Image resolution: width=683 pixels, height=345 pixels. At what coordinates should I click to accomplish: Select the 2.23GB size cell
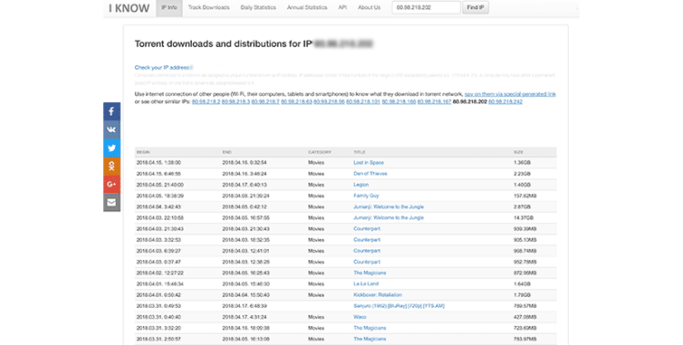[522, 173]
